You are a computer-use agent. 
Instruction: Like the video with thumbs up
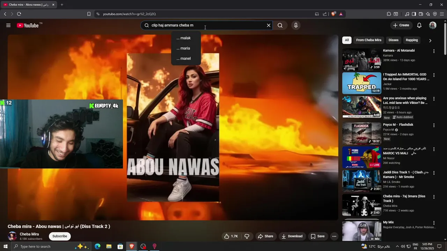coord(231,236)
